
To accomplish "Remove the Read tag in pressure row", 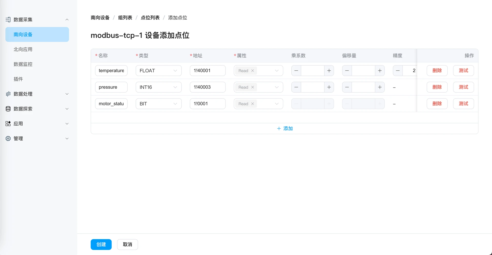I will click(x=252, y=87).
